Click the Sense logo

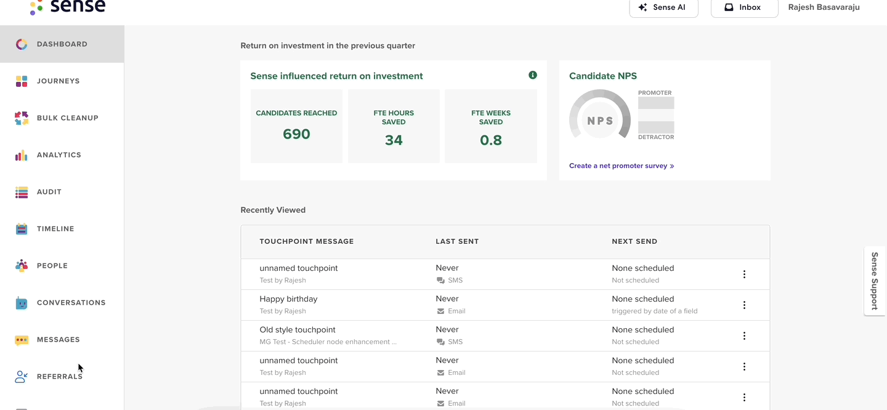67,6
